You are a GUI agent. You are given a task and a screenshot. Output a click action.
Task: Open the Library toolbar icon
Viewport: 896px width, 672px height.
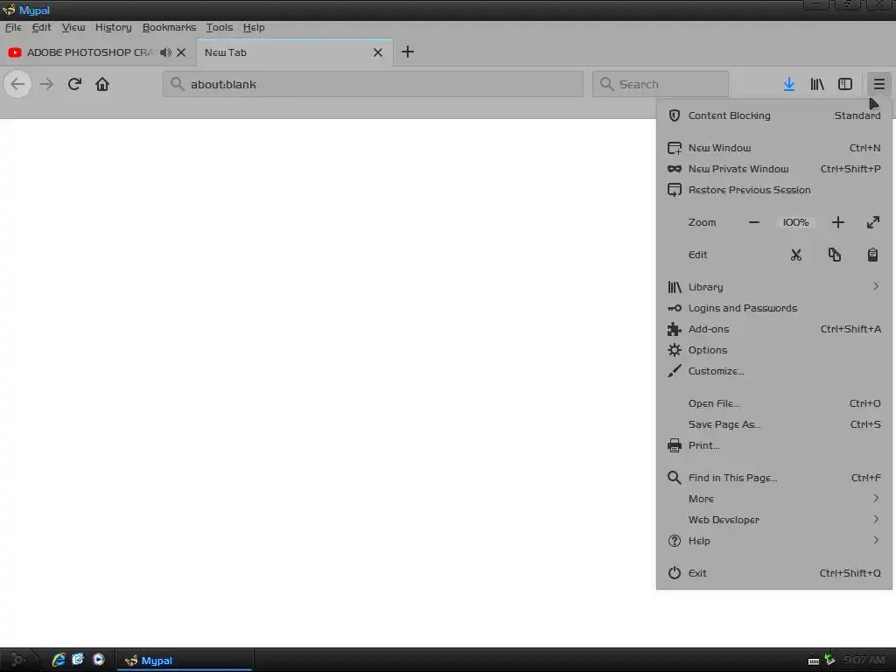(817, 85)
